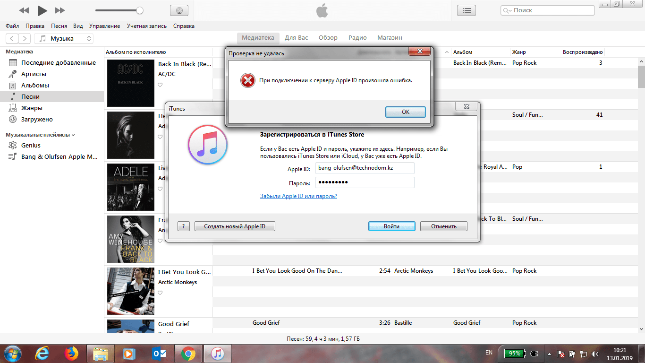
Task: Open the Bang & Olufsen Apple M... playlist
Action: (52, 156)
